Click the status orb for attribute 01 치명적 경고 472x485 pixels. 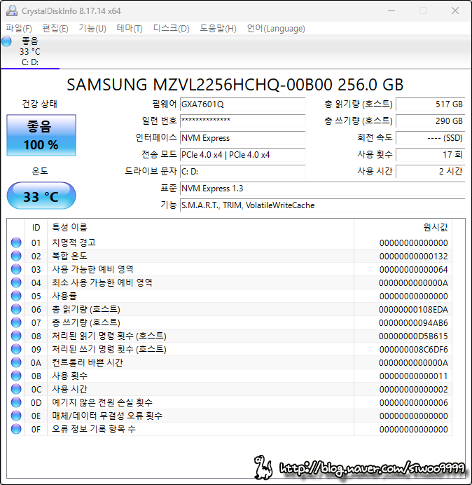(x=16, y=242)
